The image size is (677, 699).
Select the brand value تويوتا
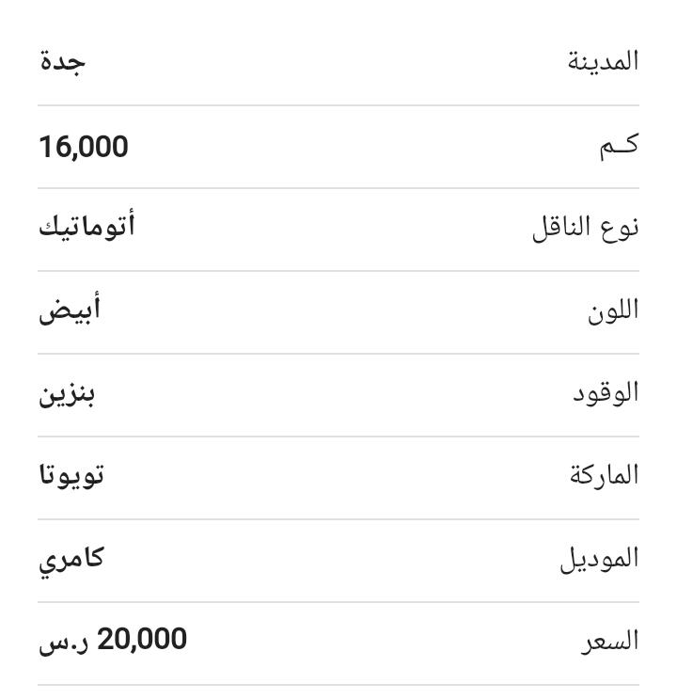pos(71,476)
